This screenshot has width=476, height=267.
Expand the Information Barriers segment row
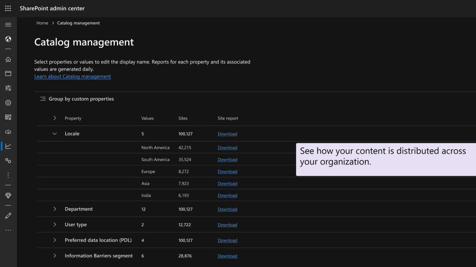[x=54, y=255]
